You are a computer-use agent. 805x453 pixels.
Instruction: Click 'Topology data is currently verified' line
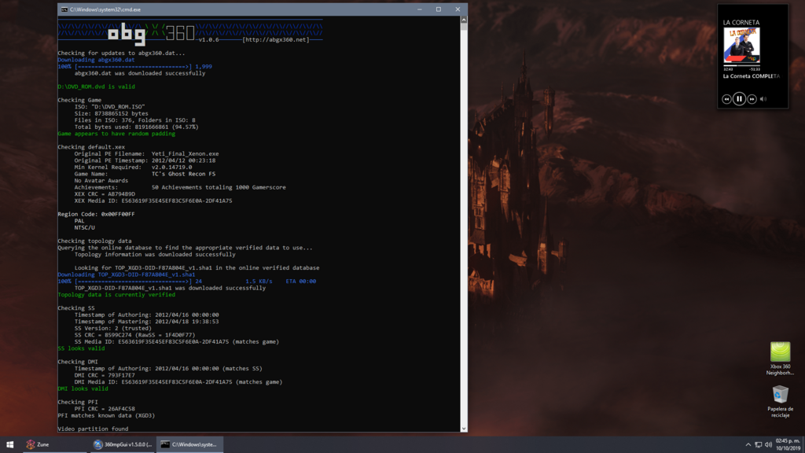pyautogui.click(x=116, y=295)
